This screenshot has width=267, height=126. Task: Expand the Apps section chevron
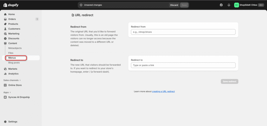coord(11,92)
